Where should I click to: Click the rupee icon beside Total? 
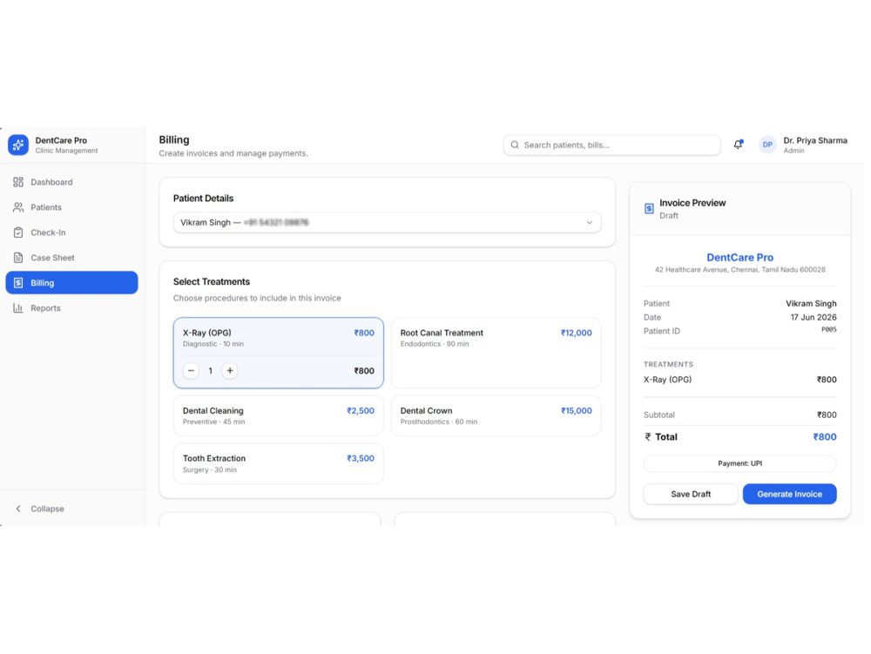(648, 437)
